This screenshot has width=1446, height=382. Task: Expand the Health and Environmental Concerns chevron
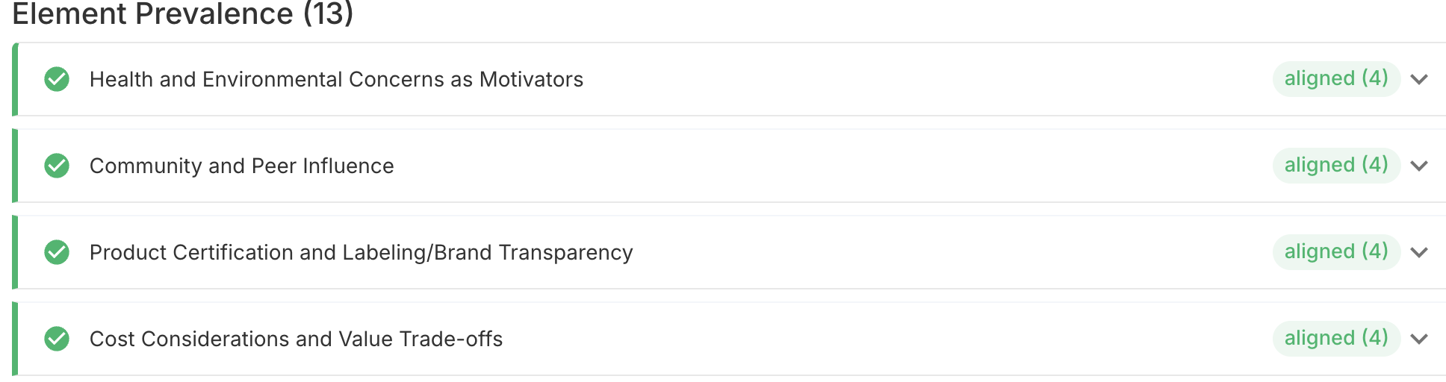pyautogui.click(x=1419, y=79)
